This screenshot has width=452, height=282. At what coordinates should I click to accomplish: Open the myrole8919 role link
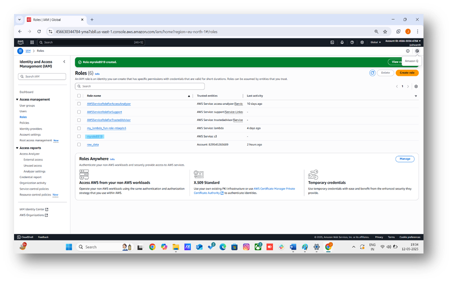point(94,136)
